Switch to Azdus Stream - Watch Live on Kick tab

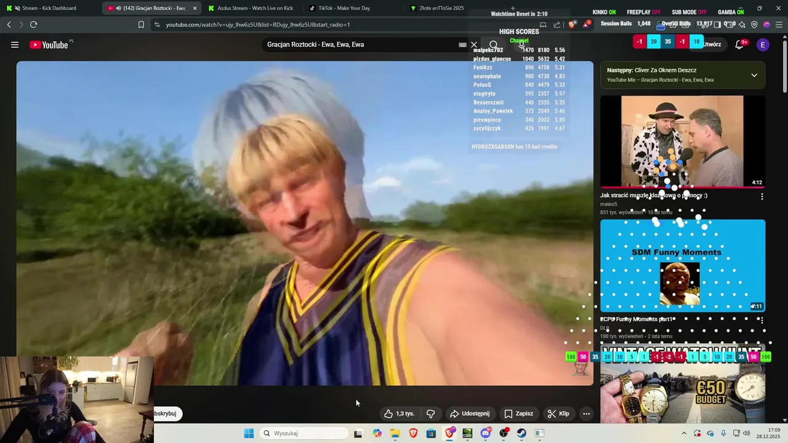252,8
